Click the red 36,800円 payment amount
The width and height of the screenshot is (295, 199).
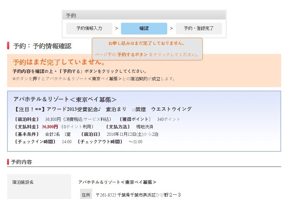pos(50,127)
